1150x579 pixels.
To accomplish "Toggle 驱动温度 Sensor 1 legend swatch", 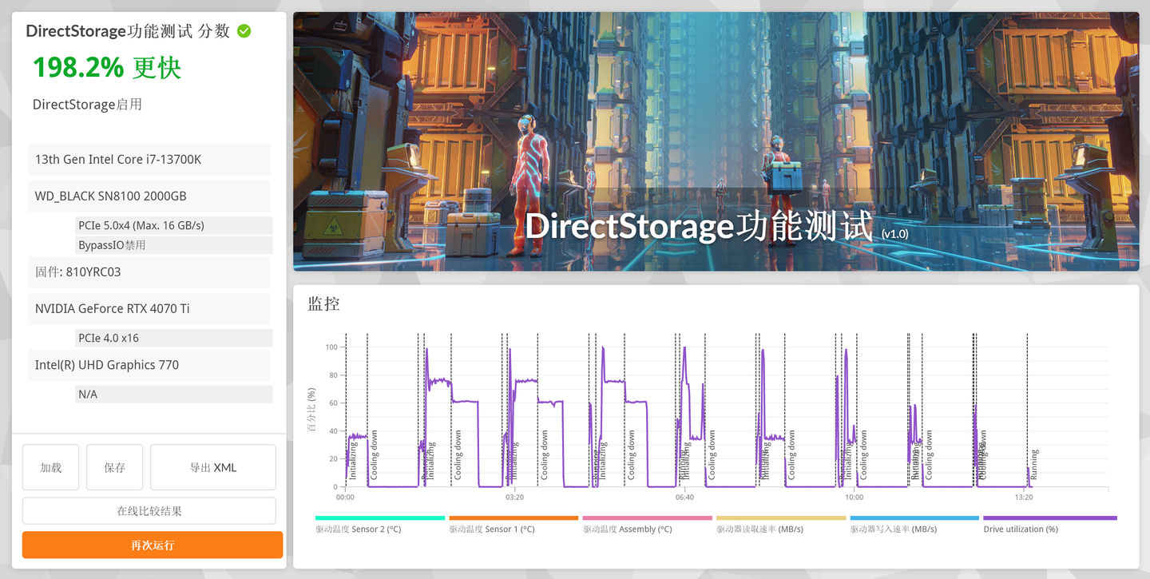I will tap(514, 518).
